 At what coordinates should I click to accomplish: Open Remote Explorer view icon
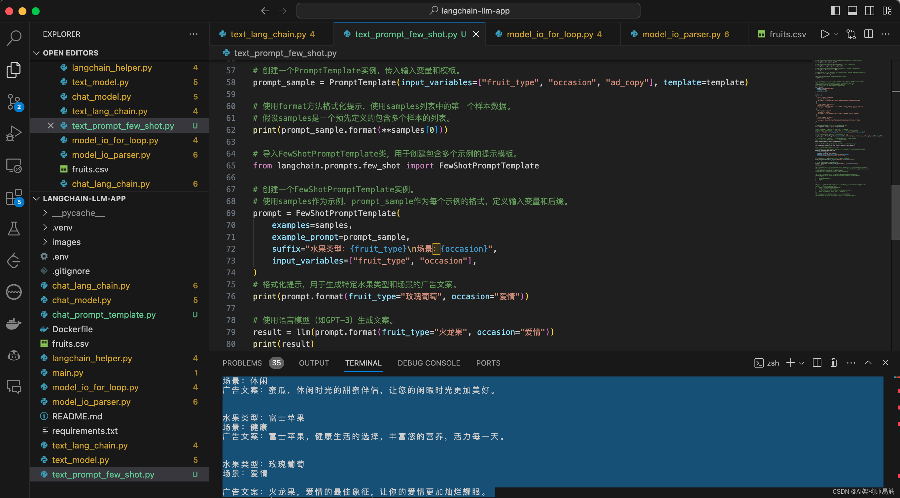14,165
